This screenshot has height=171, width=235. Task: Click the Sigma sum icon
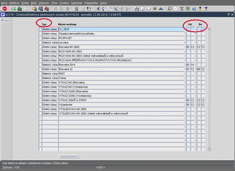click(x=182, y=9)
